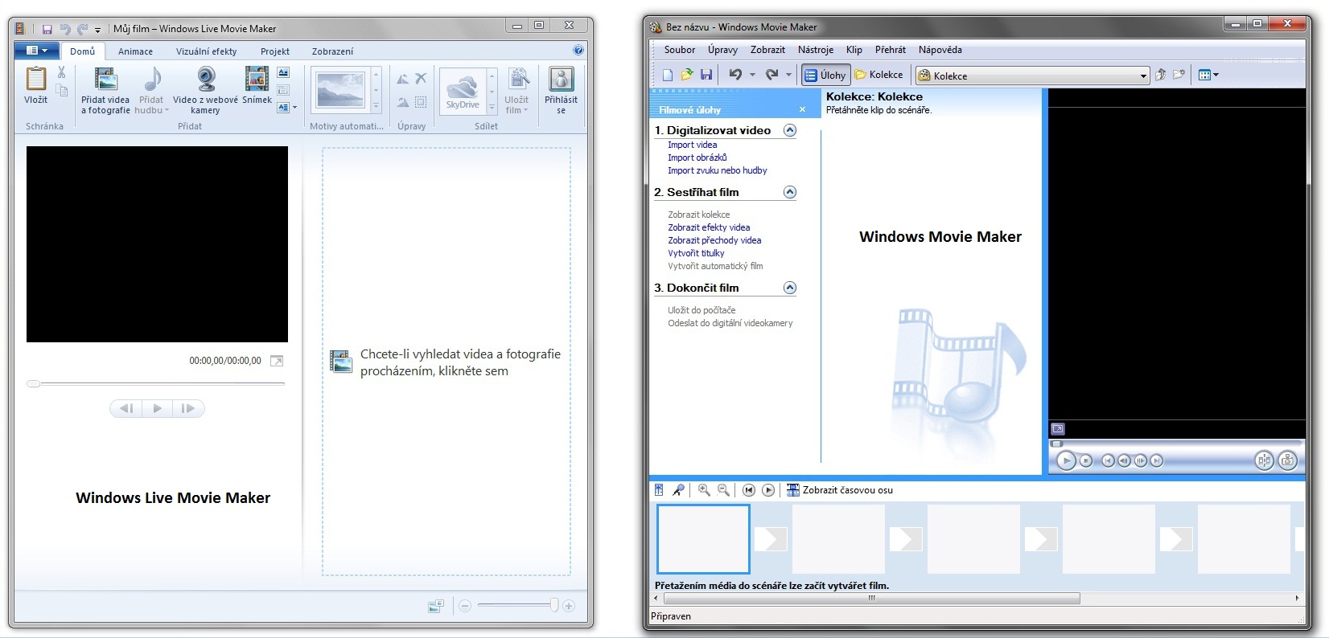Click the split clip icon under the preview
This screenshot has width=1329, height=638.
1265,460
